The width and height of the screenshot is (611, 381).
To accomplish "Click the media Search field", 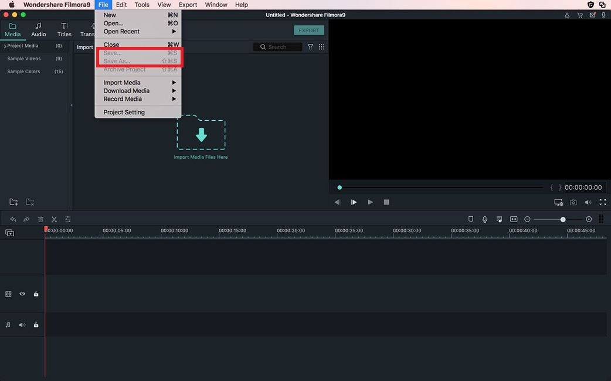I will click(277, 47).
